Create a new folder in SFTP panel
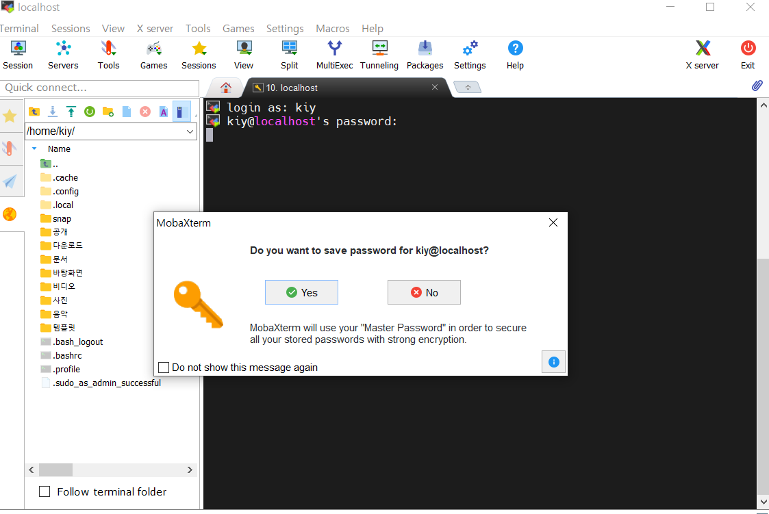 (108, 112)
